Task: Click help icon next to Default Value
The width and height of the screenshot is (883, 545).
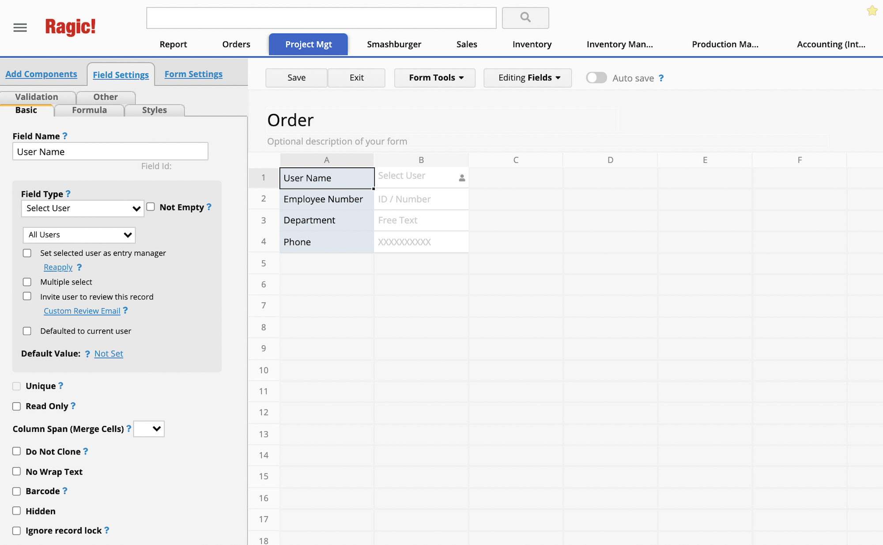Action: click(x=87, y=354)
